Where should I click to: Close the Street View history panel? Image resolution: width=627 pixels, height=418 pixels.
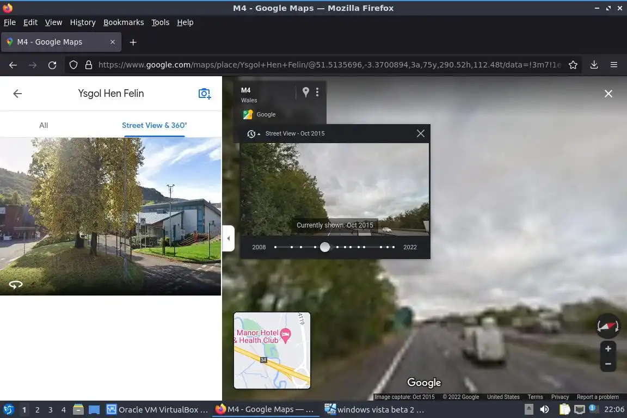pos(420,133)
